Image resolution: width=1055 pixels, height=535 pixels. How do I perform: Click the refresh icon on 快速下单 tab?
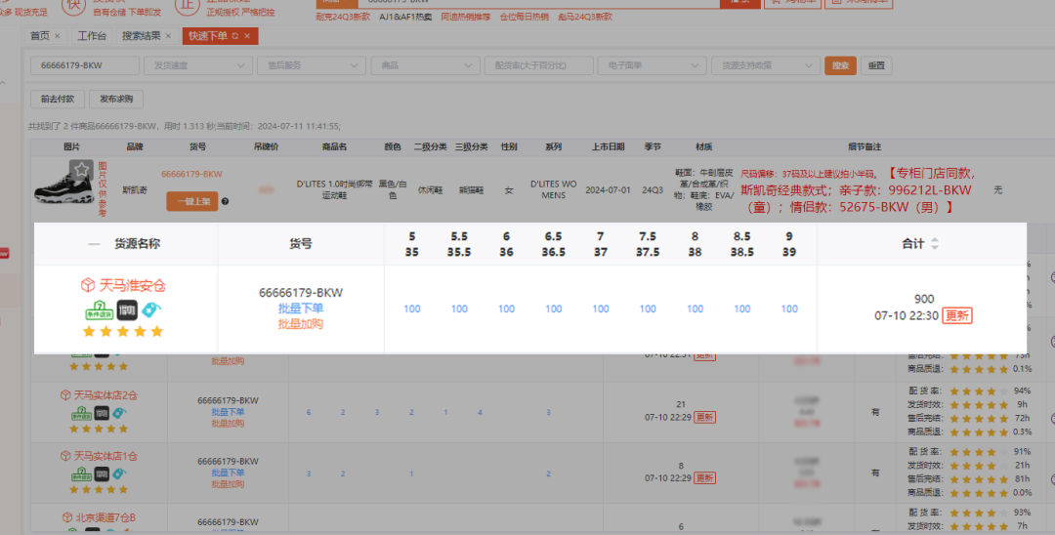(234, 36)
